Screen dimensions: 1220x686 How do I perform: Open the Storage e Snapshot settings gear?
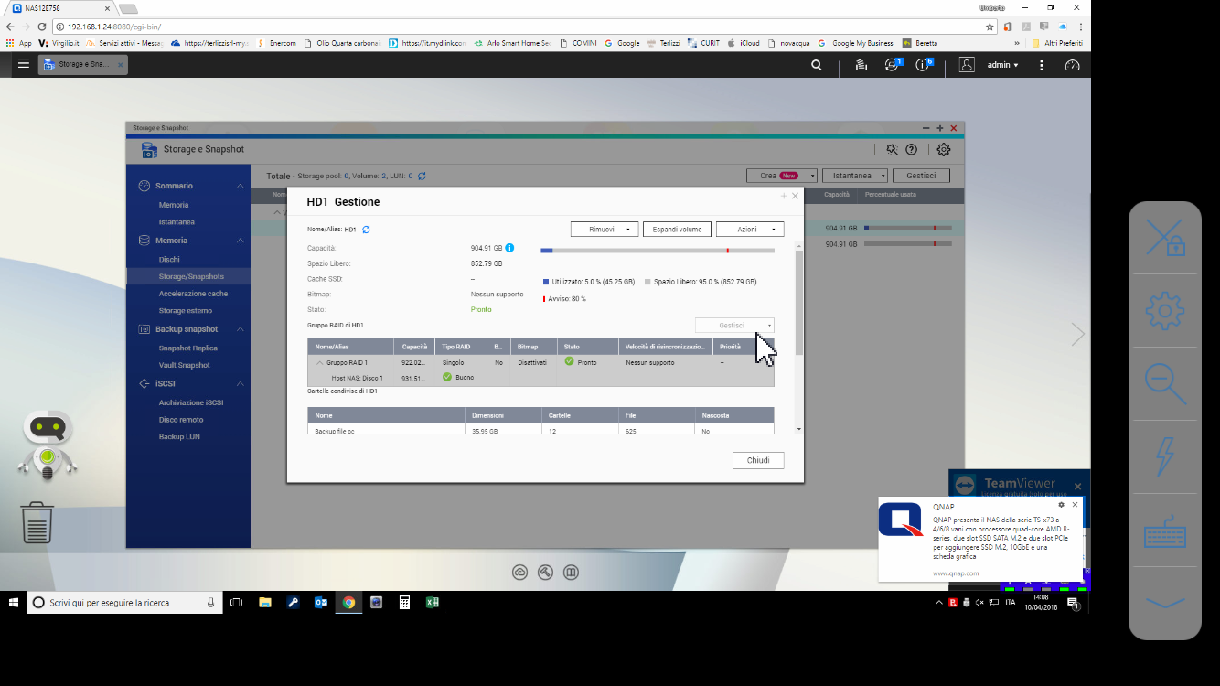[943, 150]
